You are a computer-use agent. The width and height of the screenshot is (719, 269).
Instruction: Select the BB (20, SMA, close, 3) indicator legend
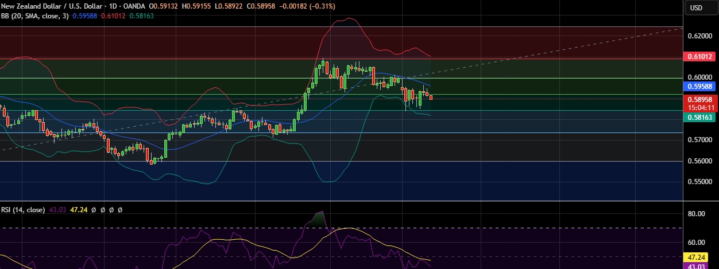tap(36, 15)
